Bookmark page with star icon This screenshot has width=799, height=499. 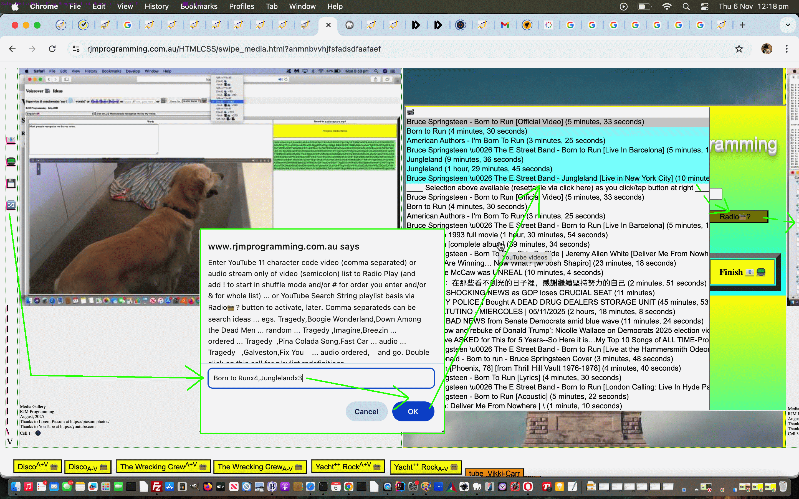coord(739,49)
